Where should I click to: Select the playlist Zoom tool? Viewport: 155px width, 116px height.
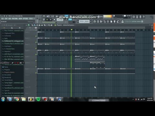49,25
